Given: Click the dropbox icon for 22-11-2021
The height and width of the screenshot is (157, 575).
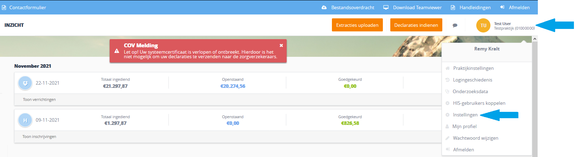Looking at the screenshot, I should click(25, 83).
